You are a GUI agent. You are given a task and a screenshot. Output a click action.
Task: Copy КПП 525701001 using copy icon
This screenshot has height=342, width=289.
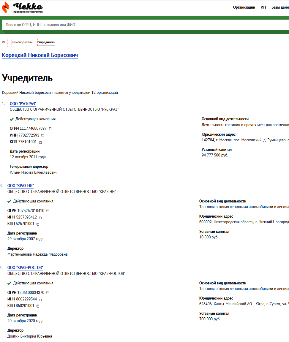(38, 224)
